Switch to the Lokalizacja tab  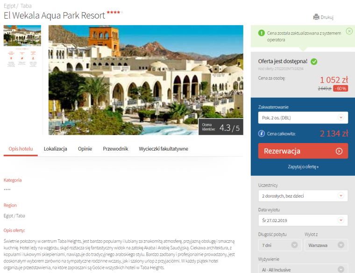pos(56,149)
